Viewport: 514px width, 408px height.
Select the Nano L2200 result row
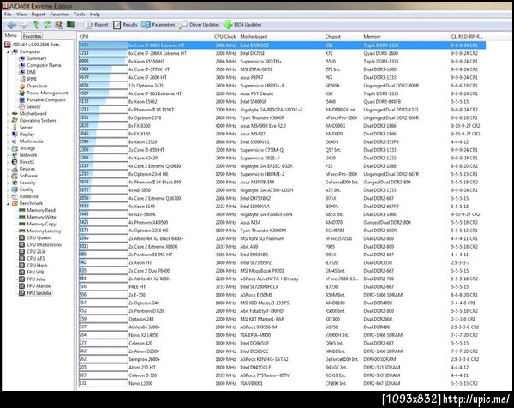282,383
